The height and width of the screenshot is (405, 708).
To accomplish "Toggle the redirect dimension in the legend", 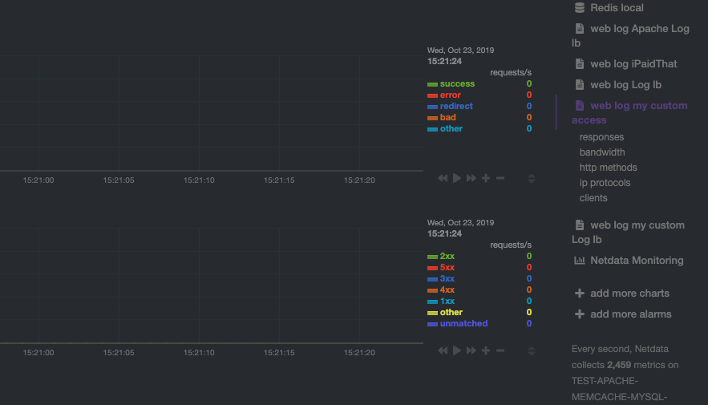I will tap(456, 106).
